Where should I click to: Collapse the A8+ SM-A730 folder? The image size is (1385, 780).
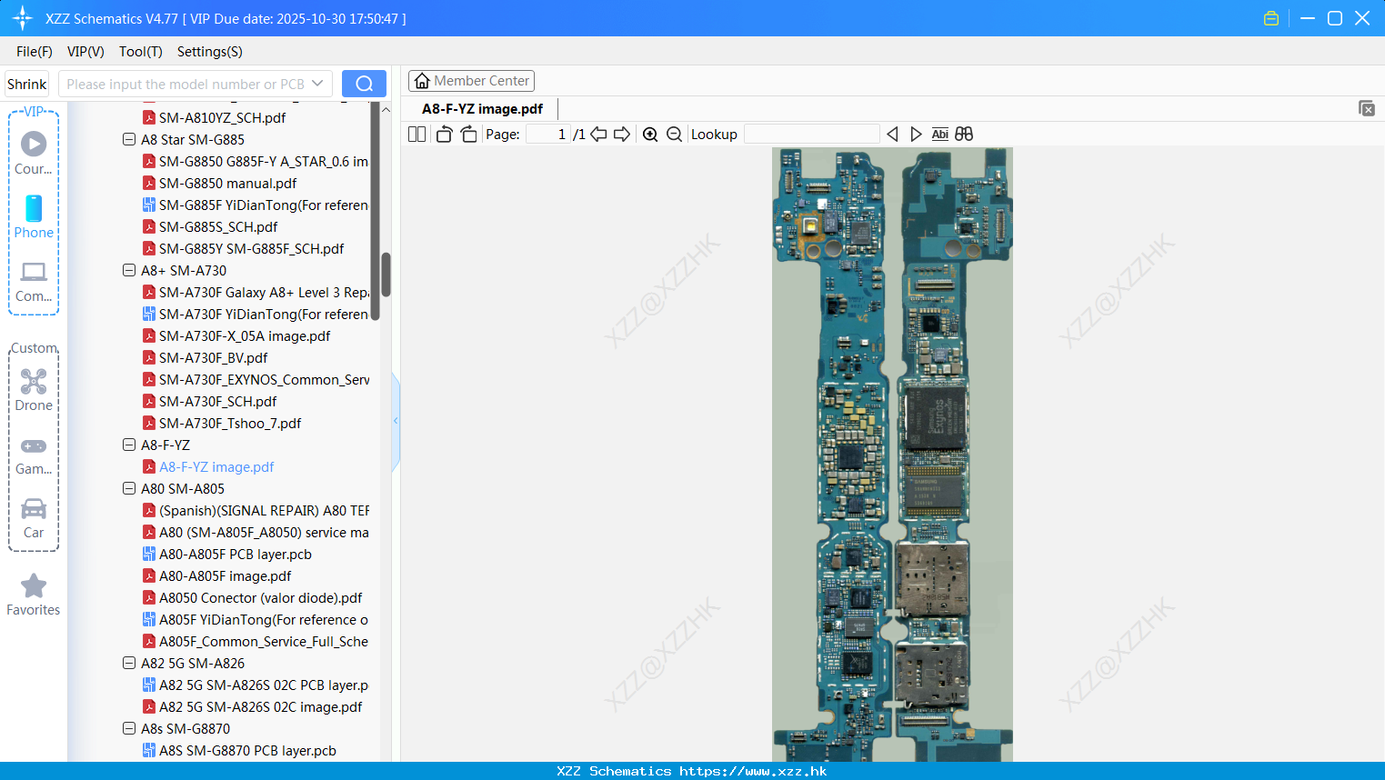tap(129, 270)
